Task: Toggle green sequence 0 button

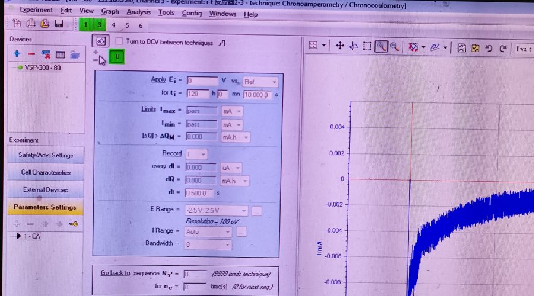Action: click(117, 57)
